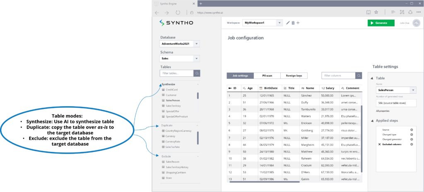The height and width of the screenshot is (192, 424).
Task: Open the Database dropdown AdventureWorks2021
Action: (x=180, y=44)
